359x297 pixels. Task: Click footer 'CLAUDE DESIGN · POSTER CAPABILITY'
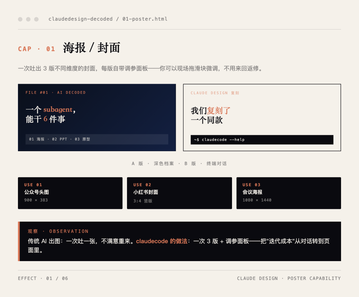click(x=289, y=278)
